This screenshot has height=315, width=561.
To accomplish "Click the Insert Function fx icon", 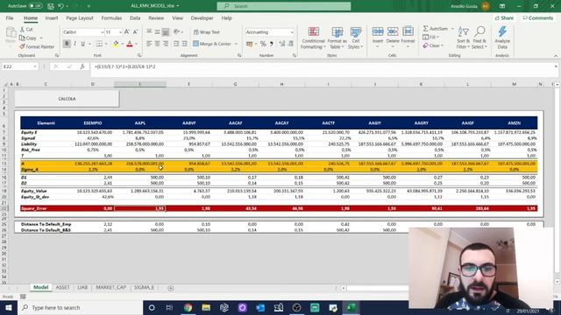I will tap(82, 66).
